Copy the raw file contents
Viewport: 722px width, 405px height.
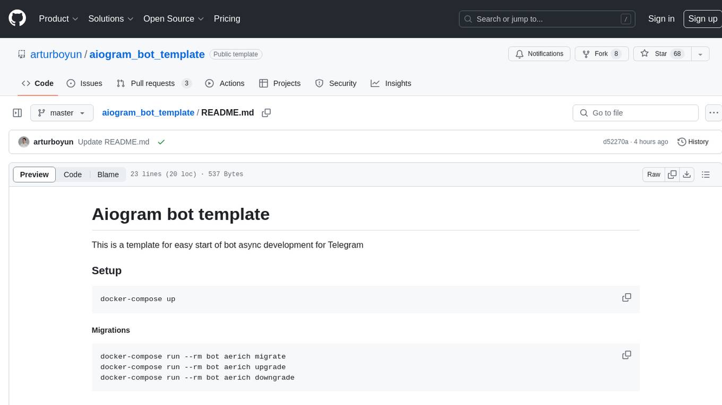point(672,174)
